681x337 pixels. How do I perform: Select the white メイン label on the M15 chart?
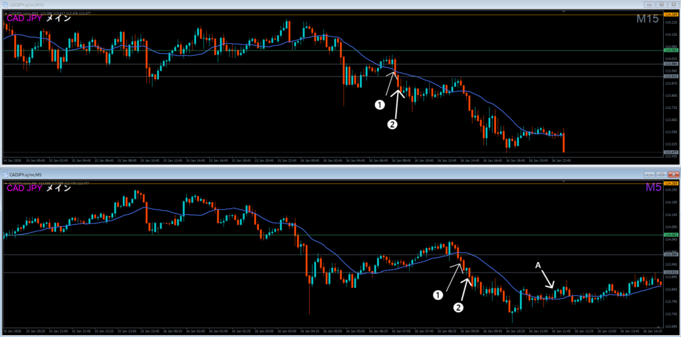pyautogui.click(x=59, y=19)
